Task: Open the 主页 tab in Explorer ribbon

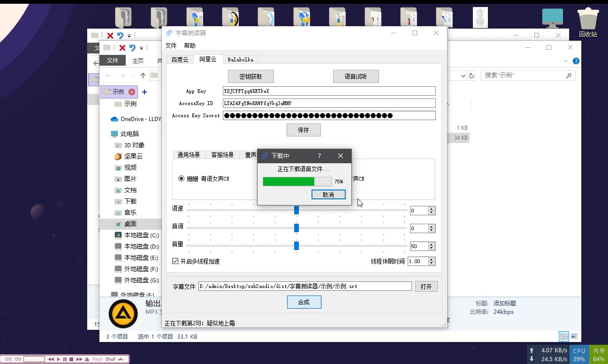Action: (x=138, y=61)
